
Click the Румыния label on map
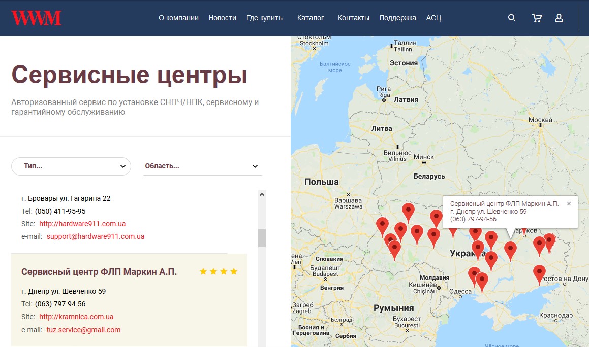click(x=394, y=308)
